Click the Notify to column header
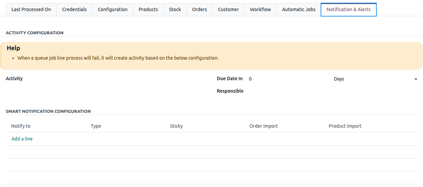This screenshot has width=423, height=187. [x=21, y=126]
